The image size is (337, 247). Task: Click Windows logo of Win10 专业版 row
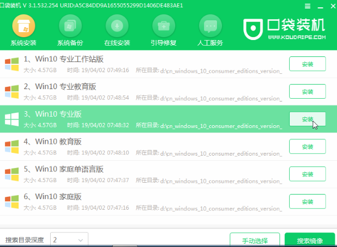coord(12,119)
